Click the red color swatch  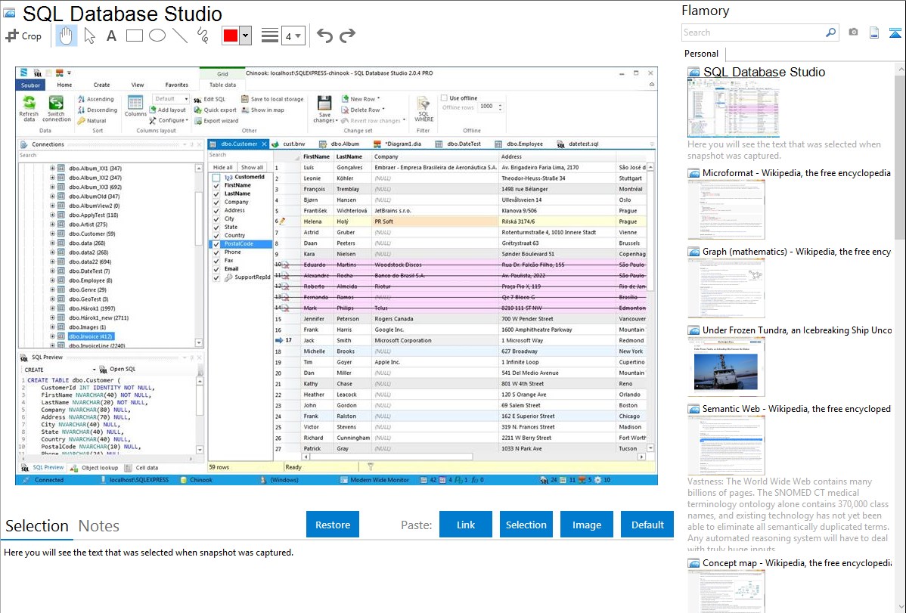pos(230,36)
